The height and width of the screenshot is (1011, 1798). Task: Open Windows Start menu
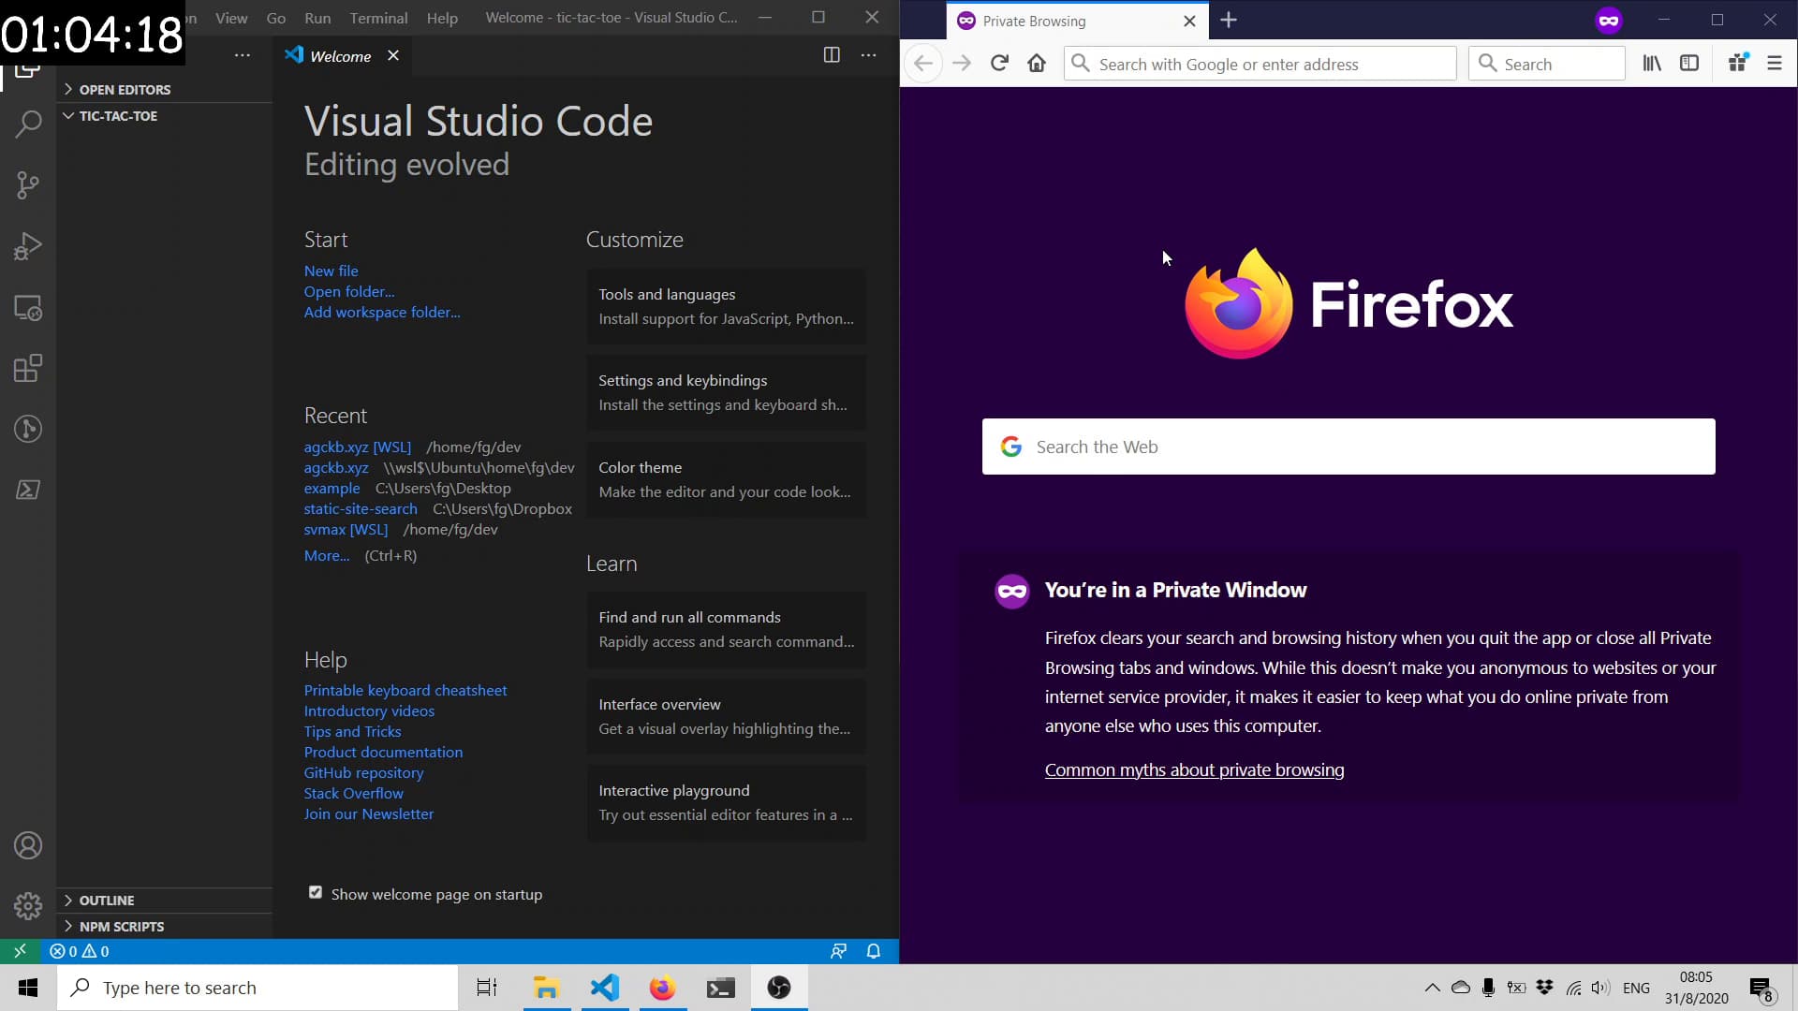click(28, 988)
